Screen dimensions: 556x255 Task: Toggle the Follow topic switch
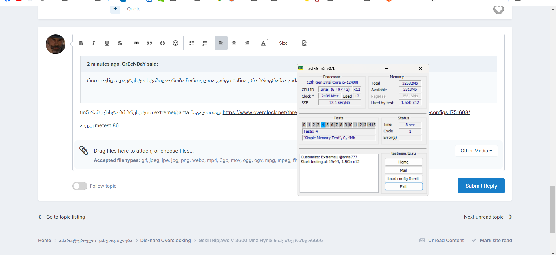(x=80, y=186)
